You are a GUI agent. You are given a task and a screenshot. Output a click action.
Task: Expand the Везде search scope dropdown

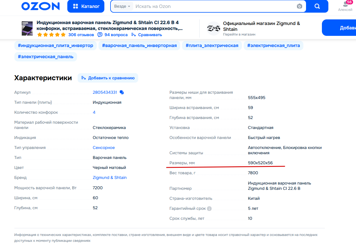122,6
